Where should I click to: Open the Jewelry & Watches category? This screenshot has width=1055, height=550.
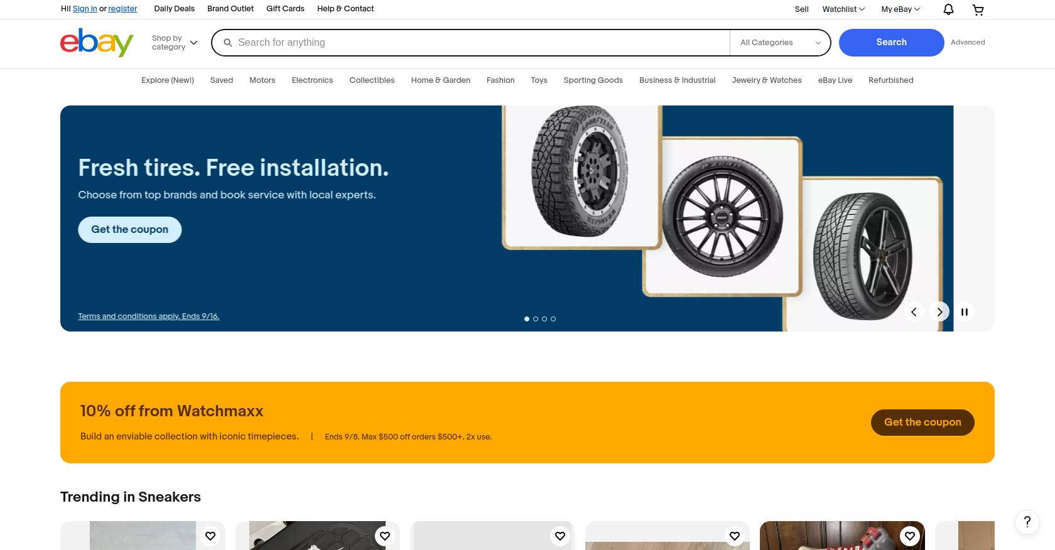(x=767, y=80)
